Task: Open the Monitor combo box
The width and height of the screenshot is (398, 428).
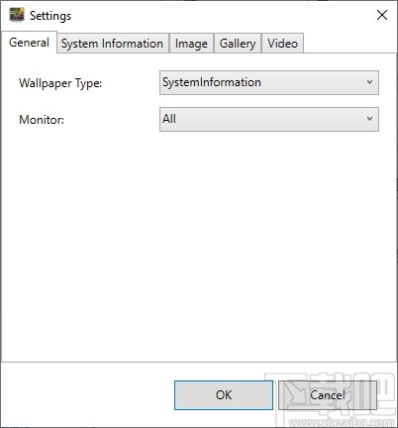Action: (269, 119)
